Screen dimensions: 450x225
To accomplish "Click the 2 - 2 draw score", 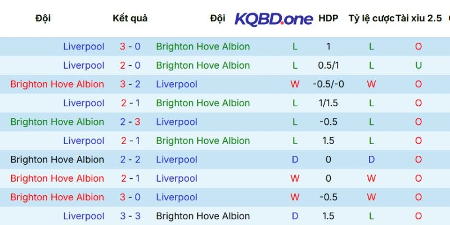I will click(x=130, y=160).
